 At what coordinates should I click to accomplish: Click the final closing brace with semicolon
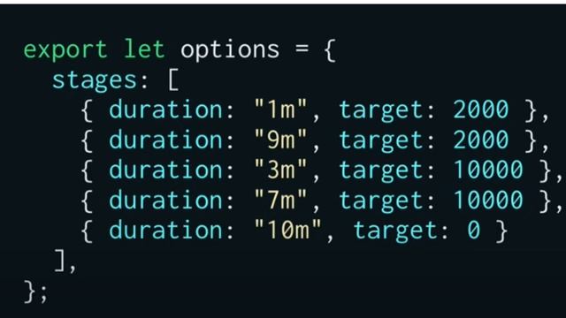pyautogui.click(x=35, y=291)
